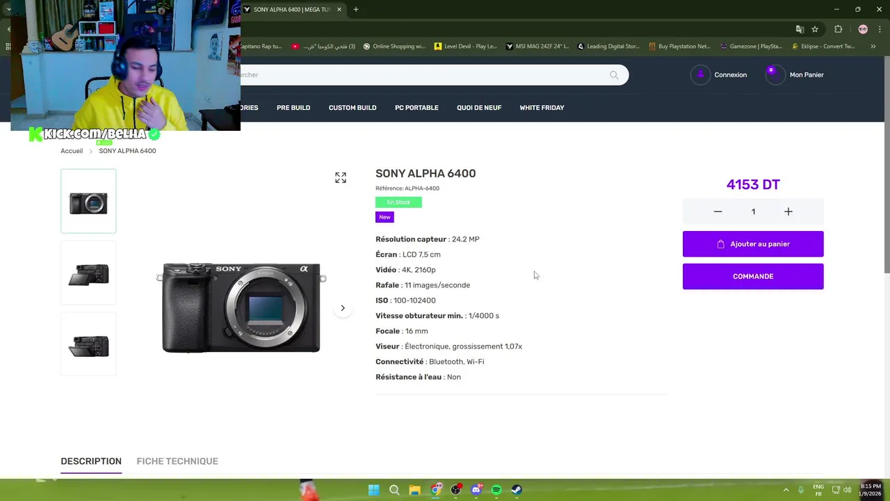Viewport: 890px width, 501px height.
Task: Open the Buy Playstation Net... bookmark
Action: click(679, 47)
